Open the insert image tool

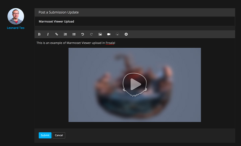point(100,34)
